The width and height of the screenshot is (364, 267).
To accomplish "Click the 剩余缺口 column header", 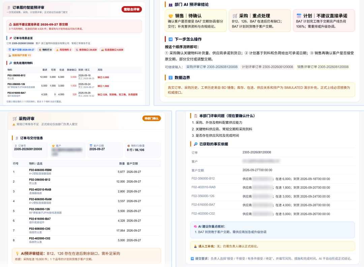I will point(72,70).
